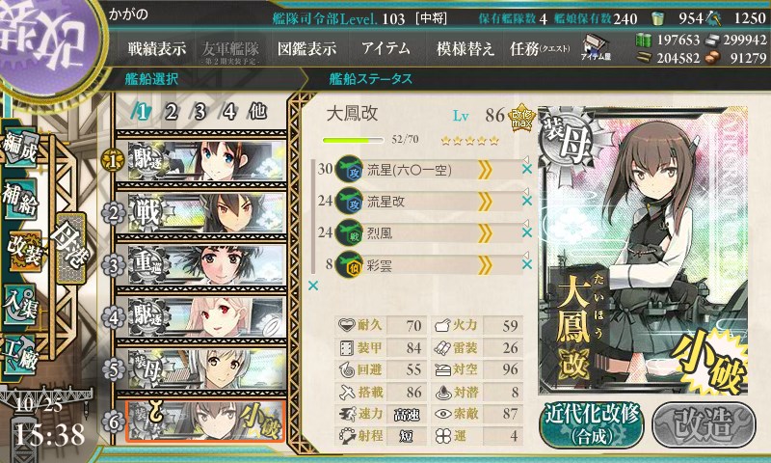The height and width of the screenshot is (463, 771).
Task: Remove 流星(六〇一空) with its X mark
Action: pos(526,169)
